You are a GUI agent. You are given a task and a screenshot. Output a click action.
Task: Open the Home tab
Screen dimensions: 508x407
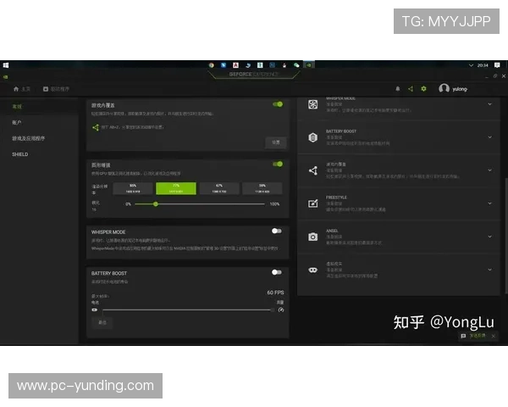tap(22, 88)
